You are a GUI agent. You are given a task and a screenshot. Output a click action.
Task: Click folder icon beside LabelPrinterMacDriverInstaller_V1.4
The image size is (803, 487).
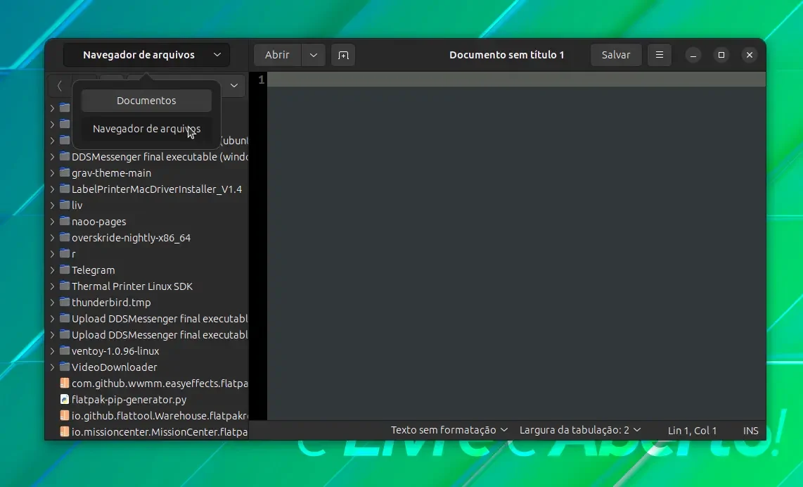point(65,189)
